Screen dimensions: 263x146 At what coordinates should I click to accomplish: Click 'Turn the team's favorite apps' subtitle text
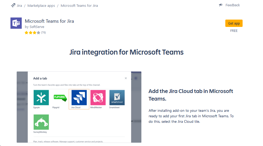(66, 85)
